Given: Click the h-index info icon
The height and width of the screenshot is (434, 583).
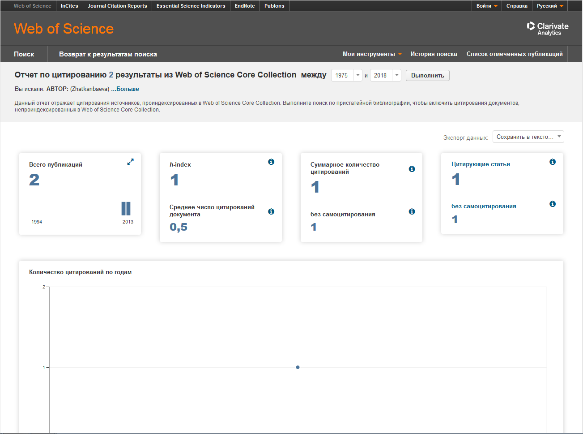Looking at the screenshot, I should pyautogui.click(x=271, y=162).
